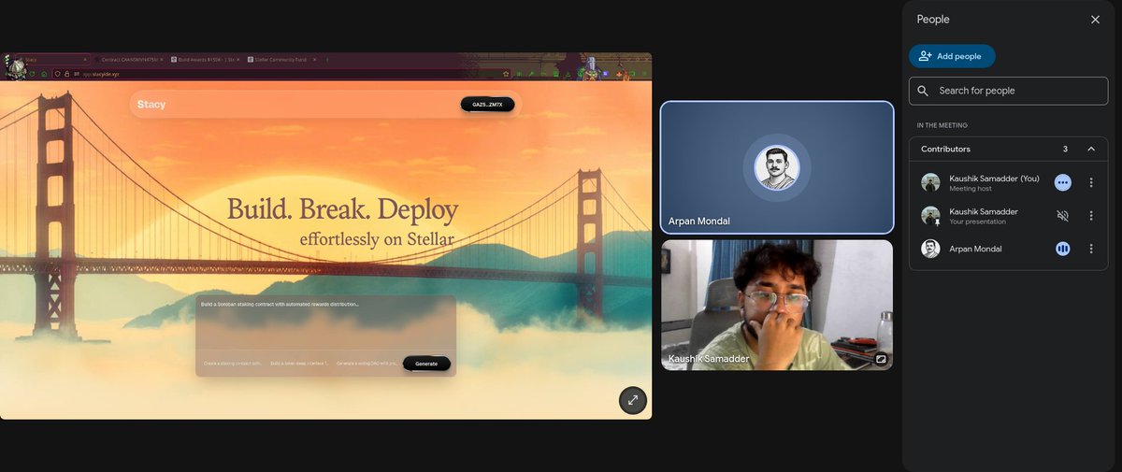Image resolution: width=1122 pixels, height=472 pixels.
Task: Open more options for Your presentation row
Action: pos(1091,216)
